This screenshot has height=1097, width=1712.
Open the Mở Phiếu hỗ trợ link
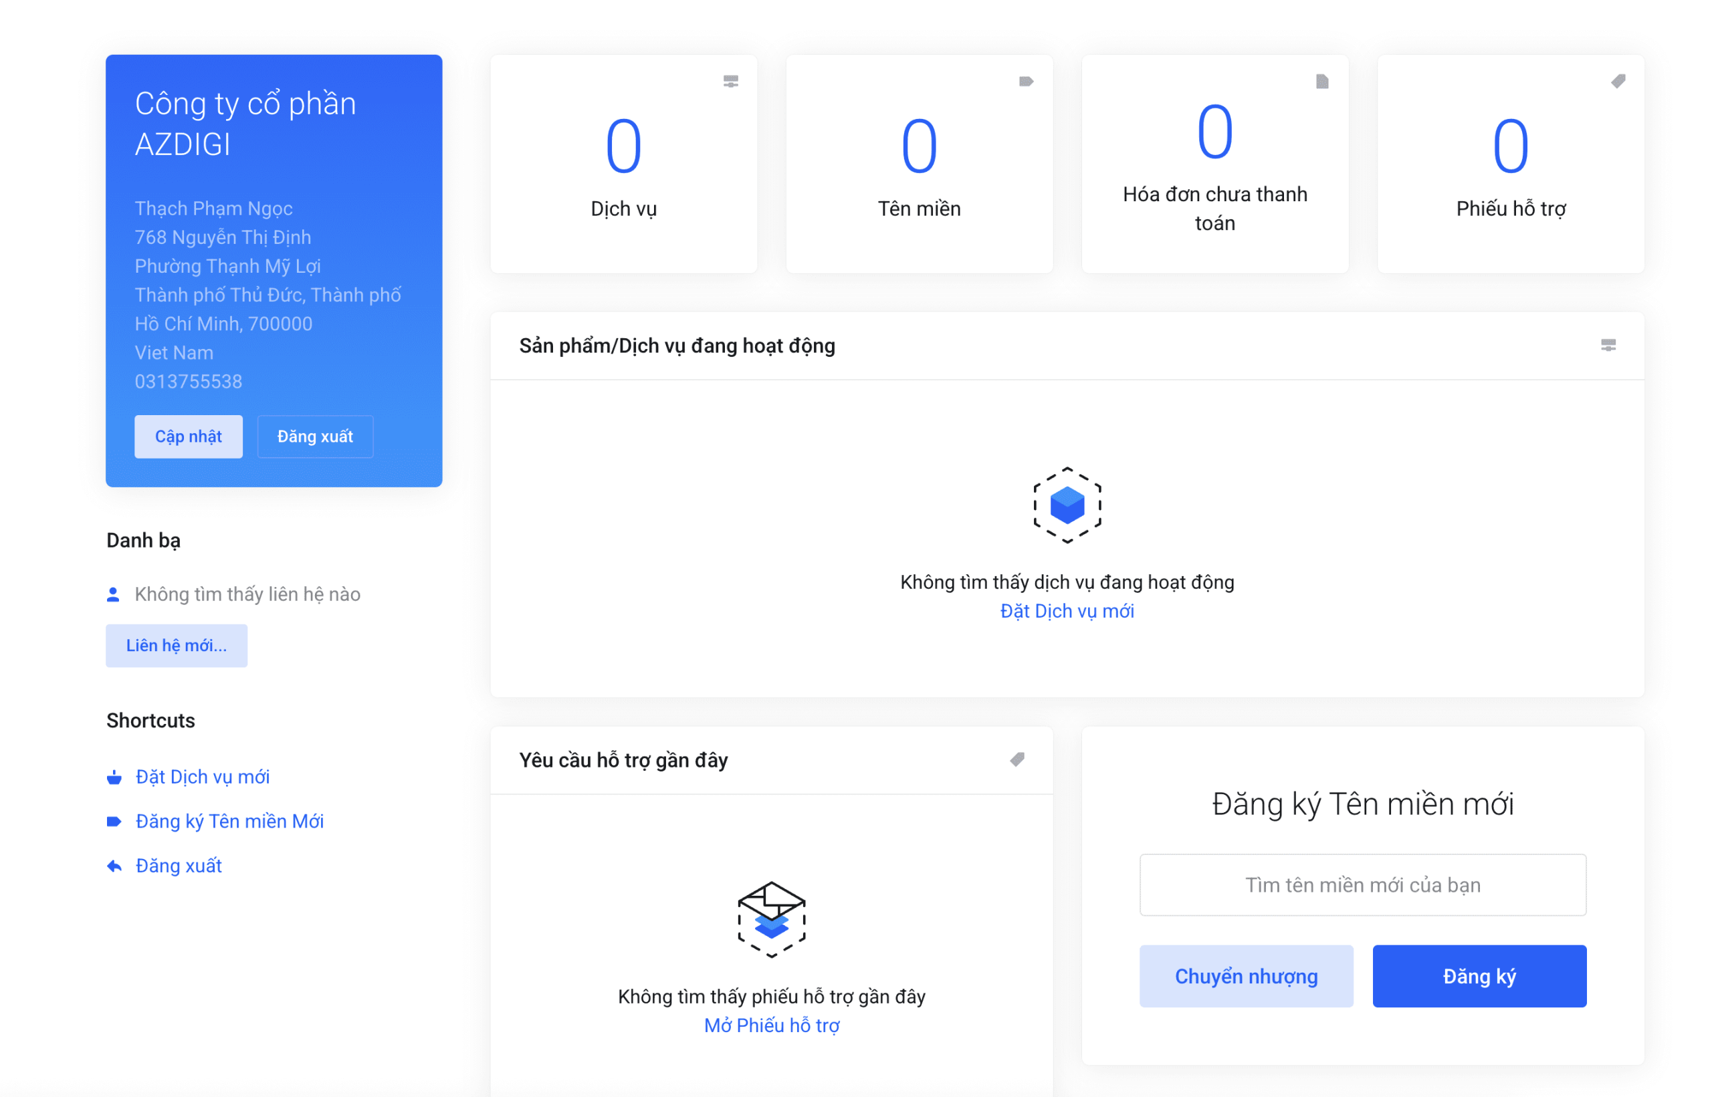tap(771, 1025)
